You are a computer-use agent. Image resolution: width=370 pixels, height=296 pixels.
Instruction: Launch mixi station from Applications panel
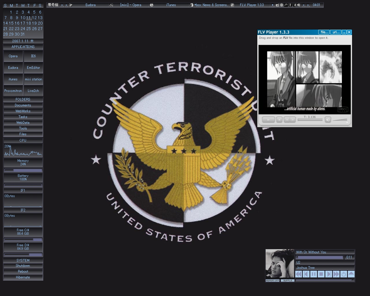point(33,79)
